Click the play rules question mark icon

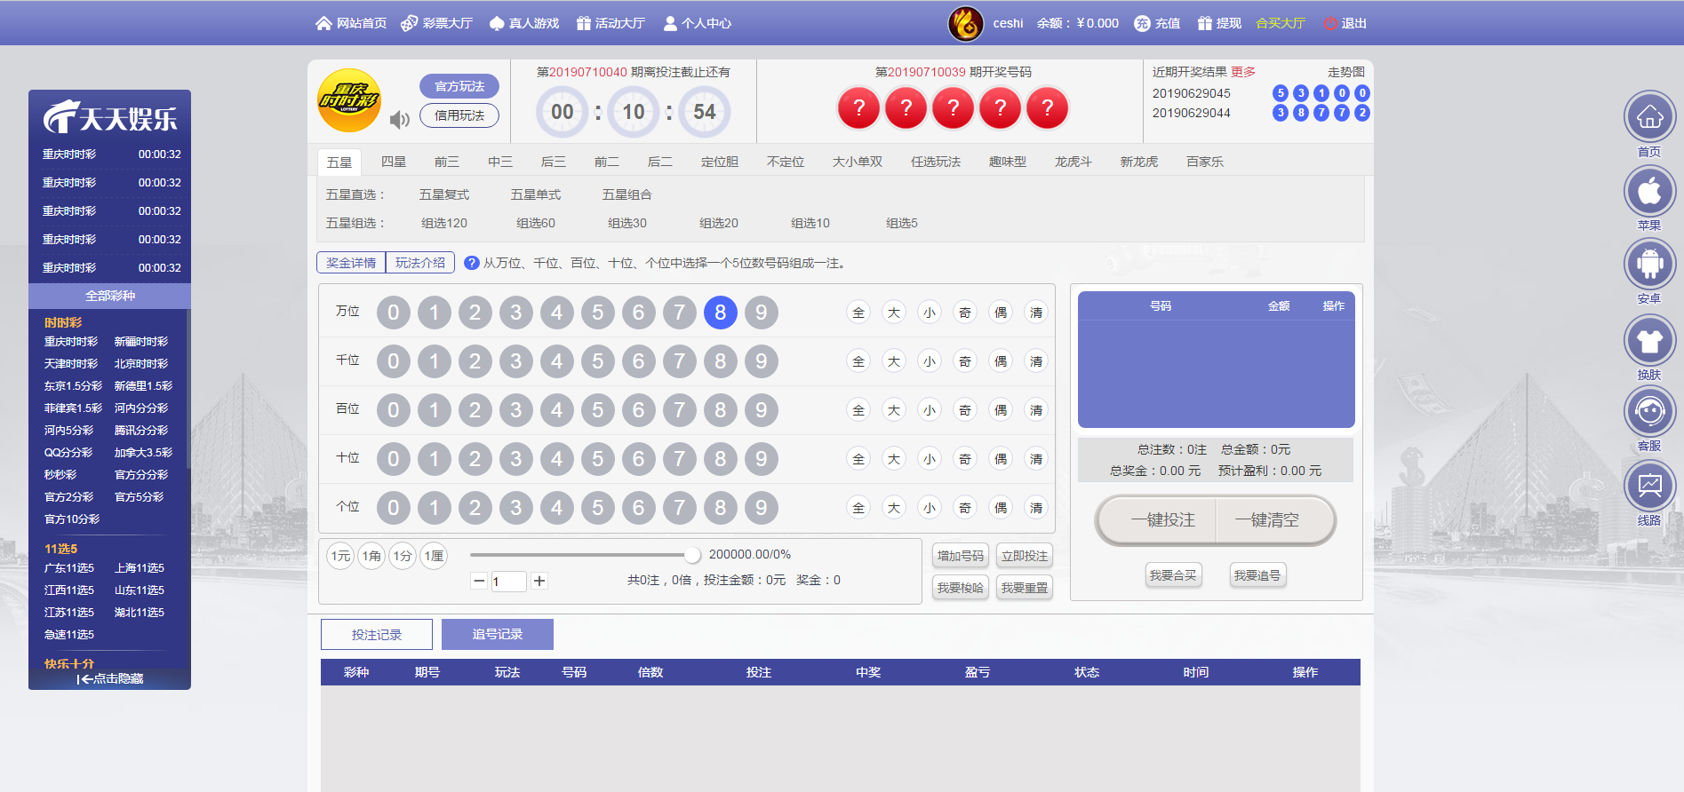(472, 263)
